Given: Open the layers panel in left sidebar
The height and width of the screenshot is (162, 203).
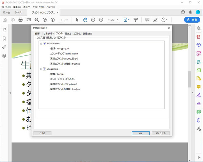Looking at the screenshot, I should point(4,55).
